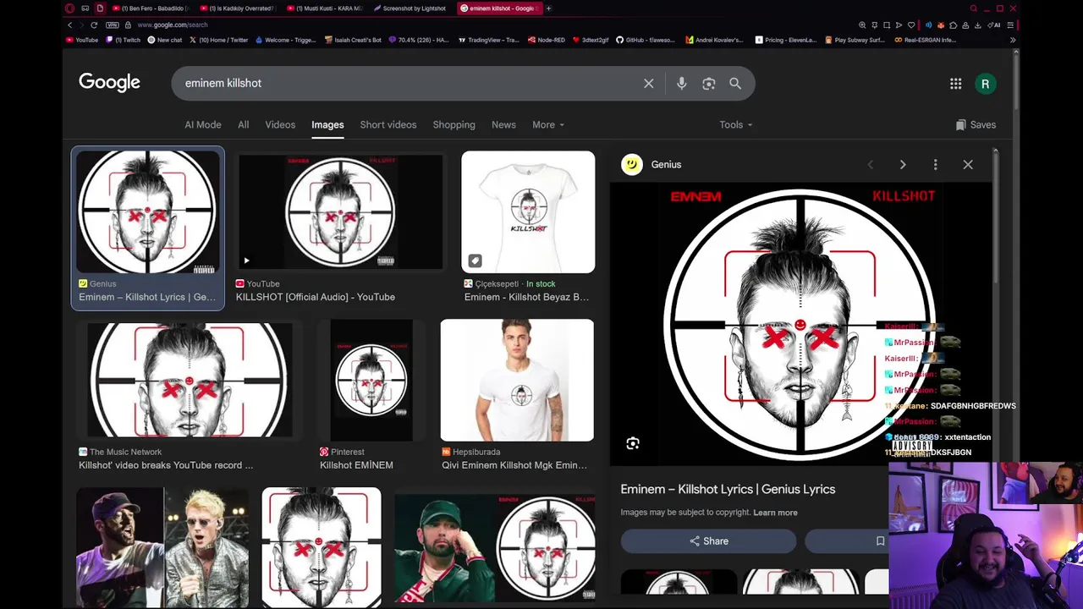Open the Pinterest Killshot EMİNEM result
The height and width of the screenshot is (609, 1083).
point(371,395)
